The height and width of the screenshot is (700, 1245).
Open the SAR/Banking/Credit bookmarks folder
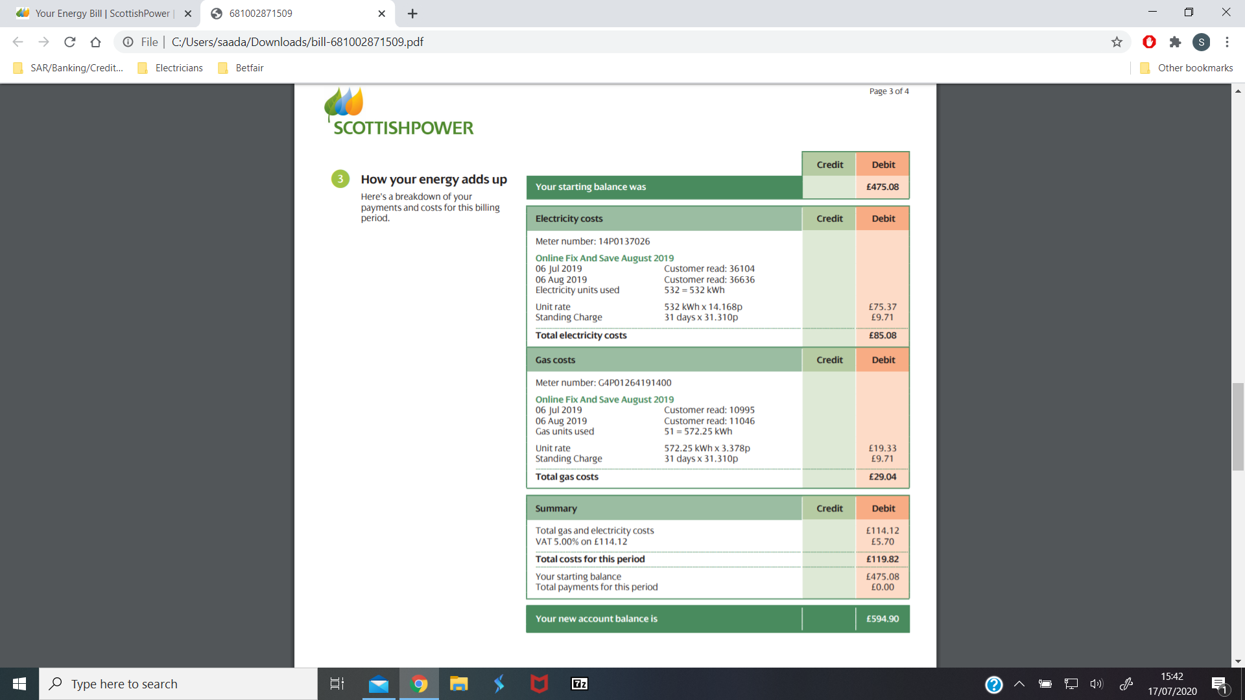68,68
